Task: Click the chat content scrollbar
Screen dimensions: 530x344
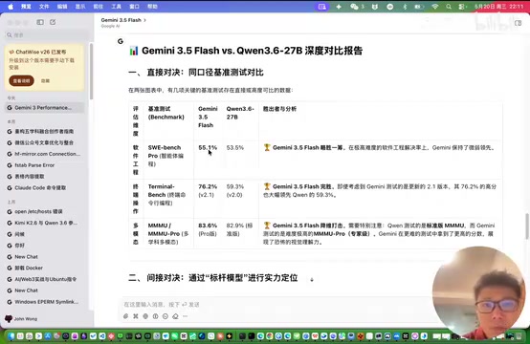Action: tap(526, 226)
